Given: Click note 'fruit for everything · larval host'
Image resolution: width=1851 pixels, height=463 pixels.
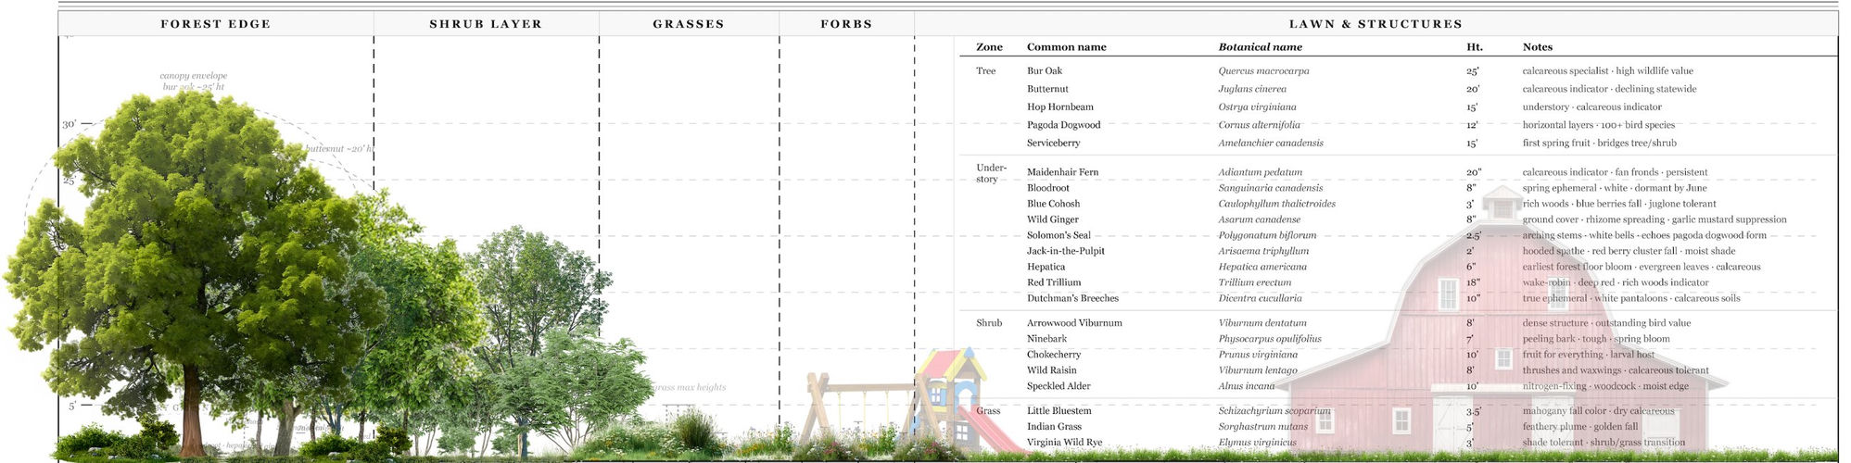Looking at the screenshot, I should pyautogui.click(x=1588, y=355).
